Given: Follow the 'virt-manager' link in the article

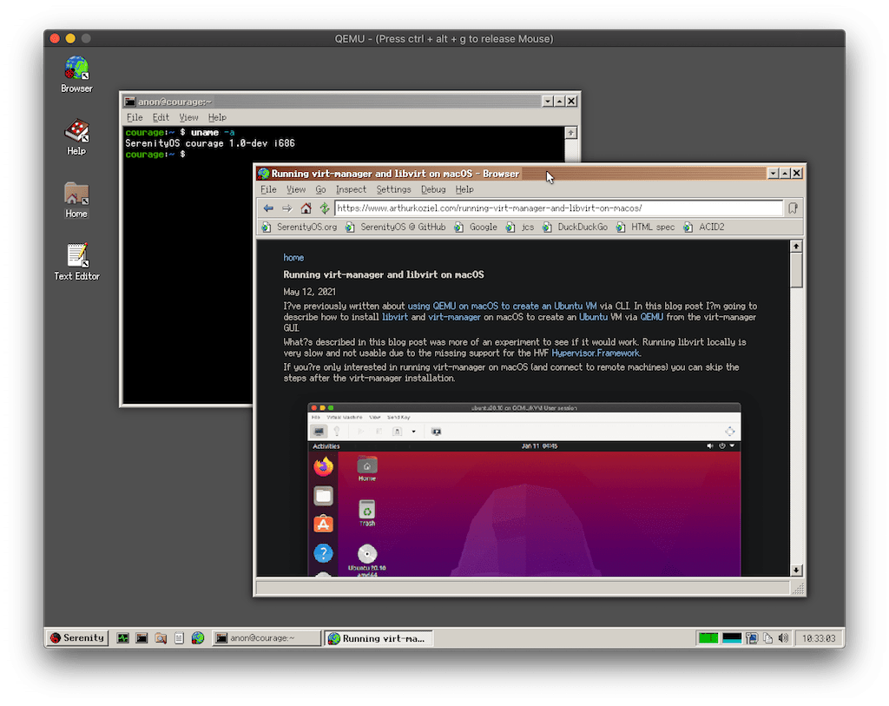Looking at the screenshot, I should click(454, 317).
